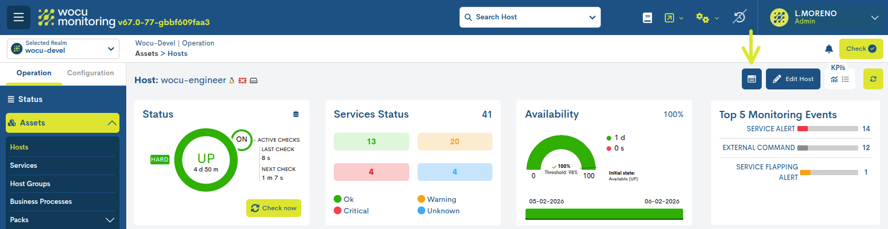Click the realm globe icon

(17, 49)
